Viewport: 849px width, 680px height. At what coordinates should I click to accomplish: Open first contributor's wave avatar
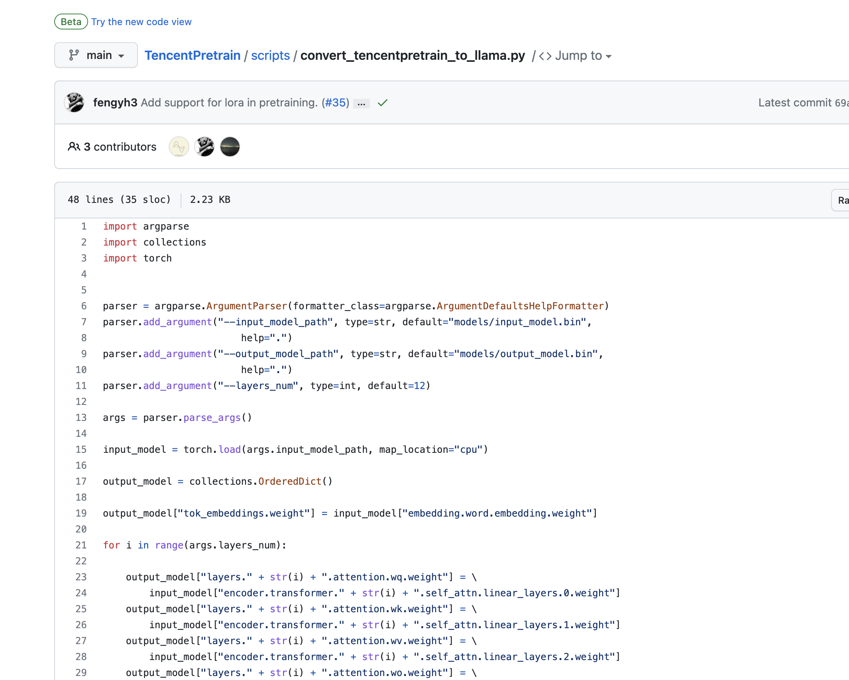pos(179,147)
